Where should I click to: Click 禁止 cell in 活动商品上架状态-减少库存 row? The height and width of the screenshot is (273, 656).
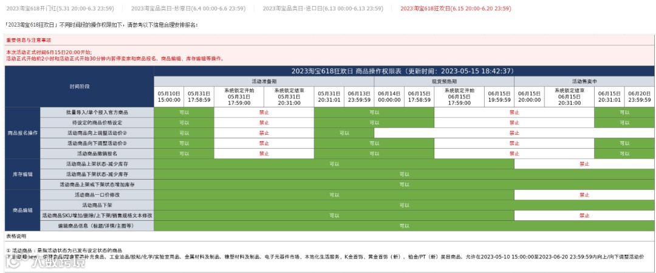pos(584,164)
